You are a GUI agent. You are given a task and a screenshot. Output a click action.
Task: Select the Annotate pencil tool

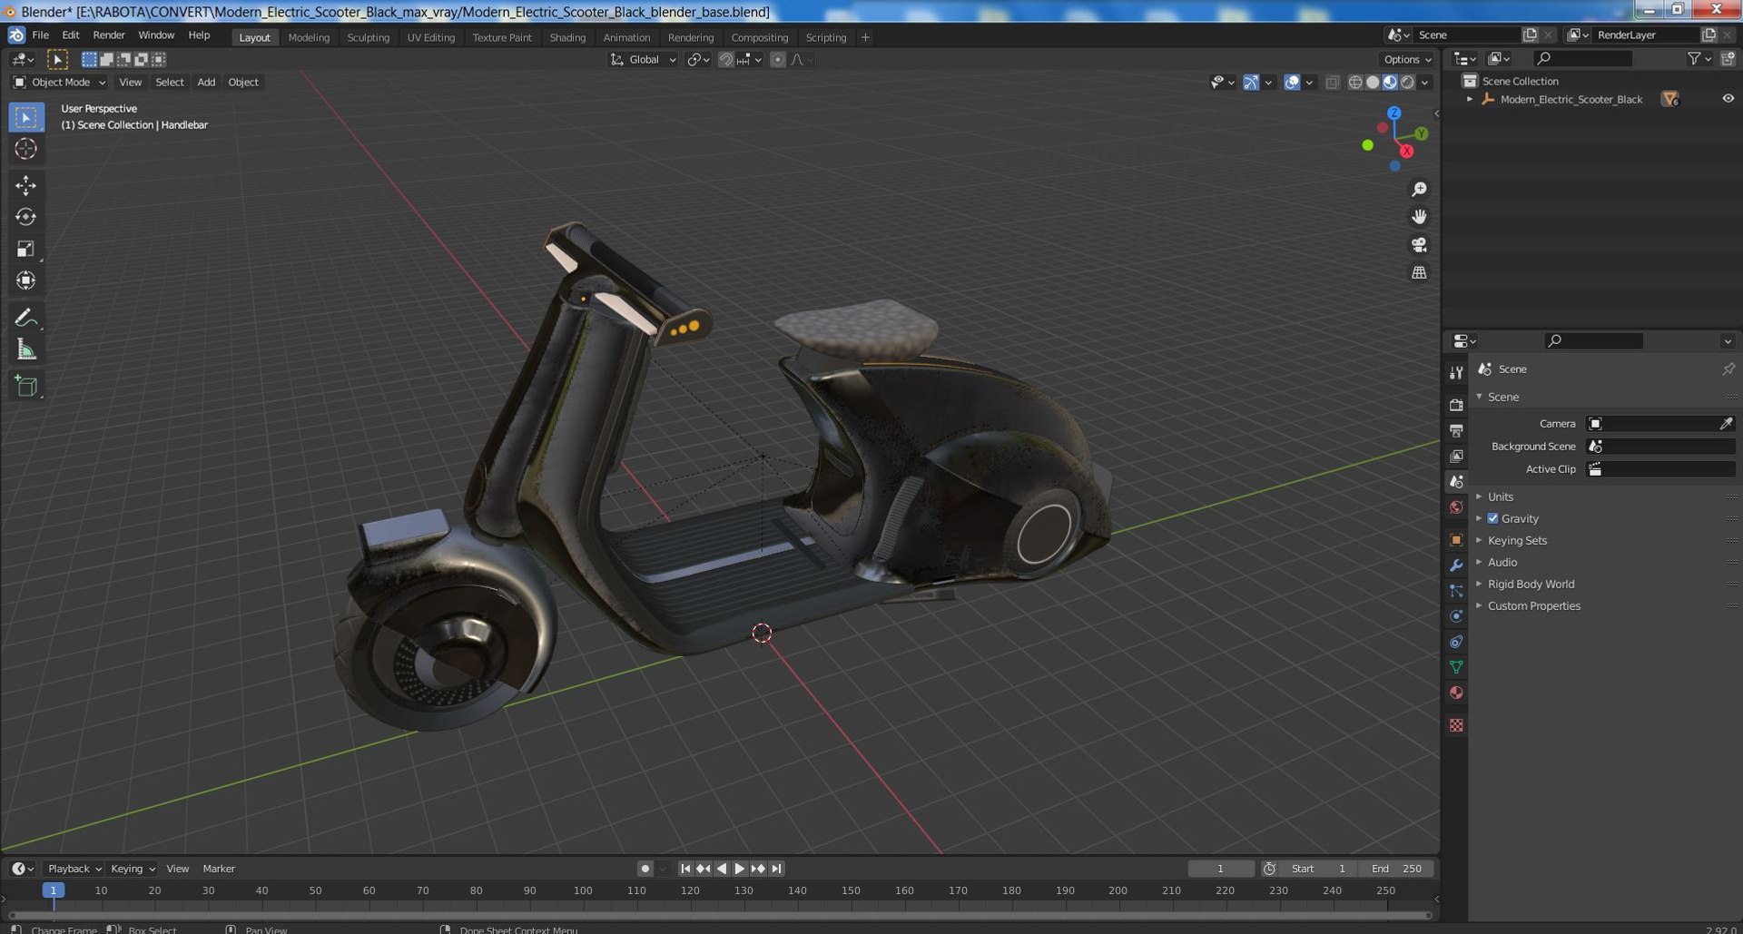coord(25,318)
